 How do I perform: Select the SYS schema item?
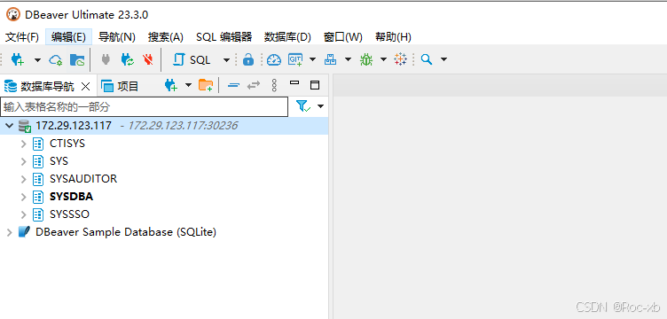[59, 161]
